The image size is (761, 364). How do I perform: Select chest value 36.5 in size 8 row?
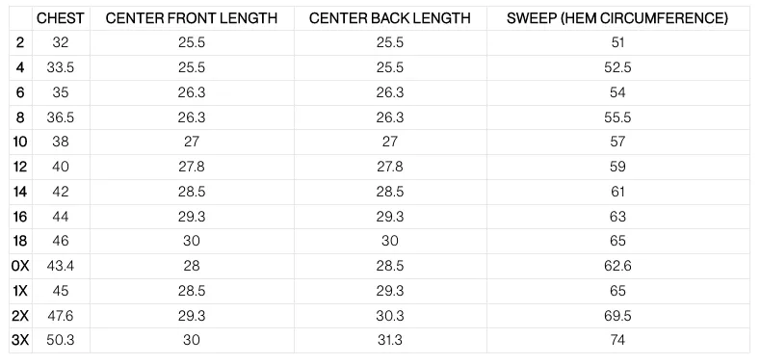point(61,117)
